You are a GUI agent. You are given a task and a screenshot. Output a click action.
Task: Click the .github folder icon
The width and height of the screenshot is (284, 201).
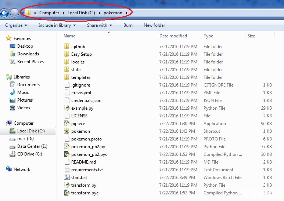66,47
